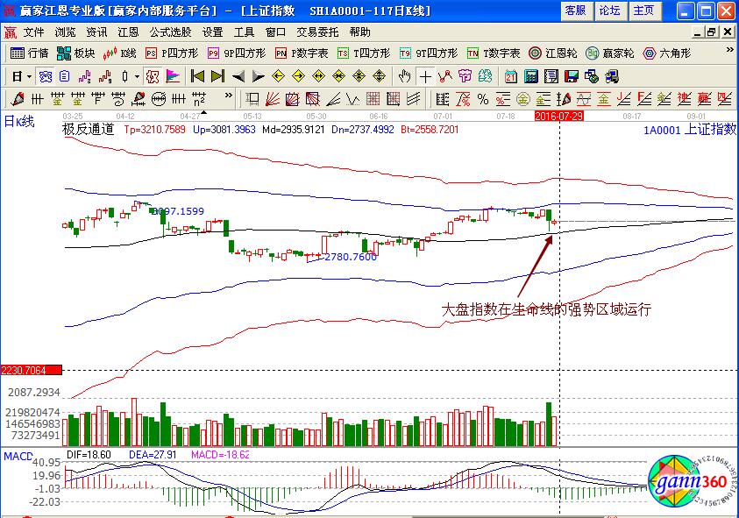Toggle the crosshair cursor mode
Viewport: 739px width, 518px height.
[x=425, y=76]
